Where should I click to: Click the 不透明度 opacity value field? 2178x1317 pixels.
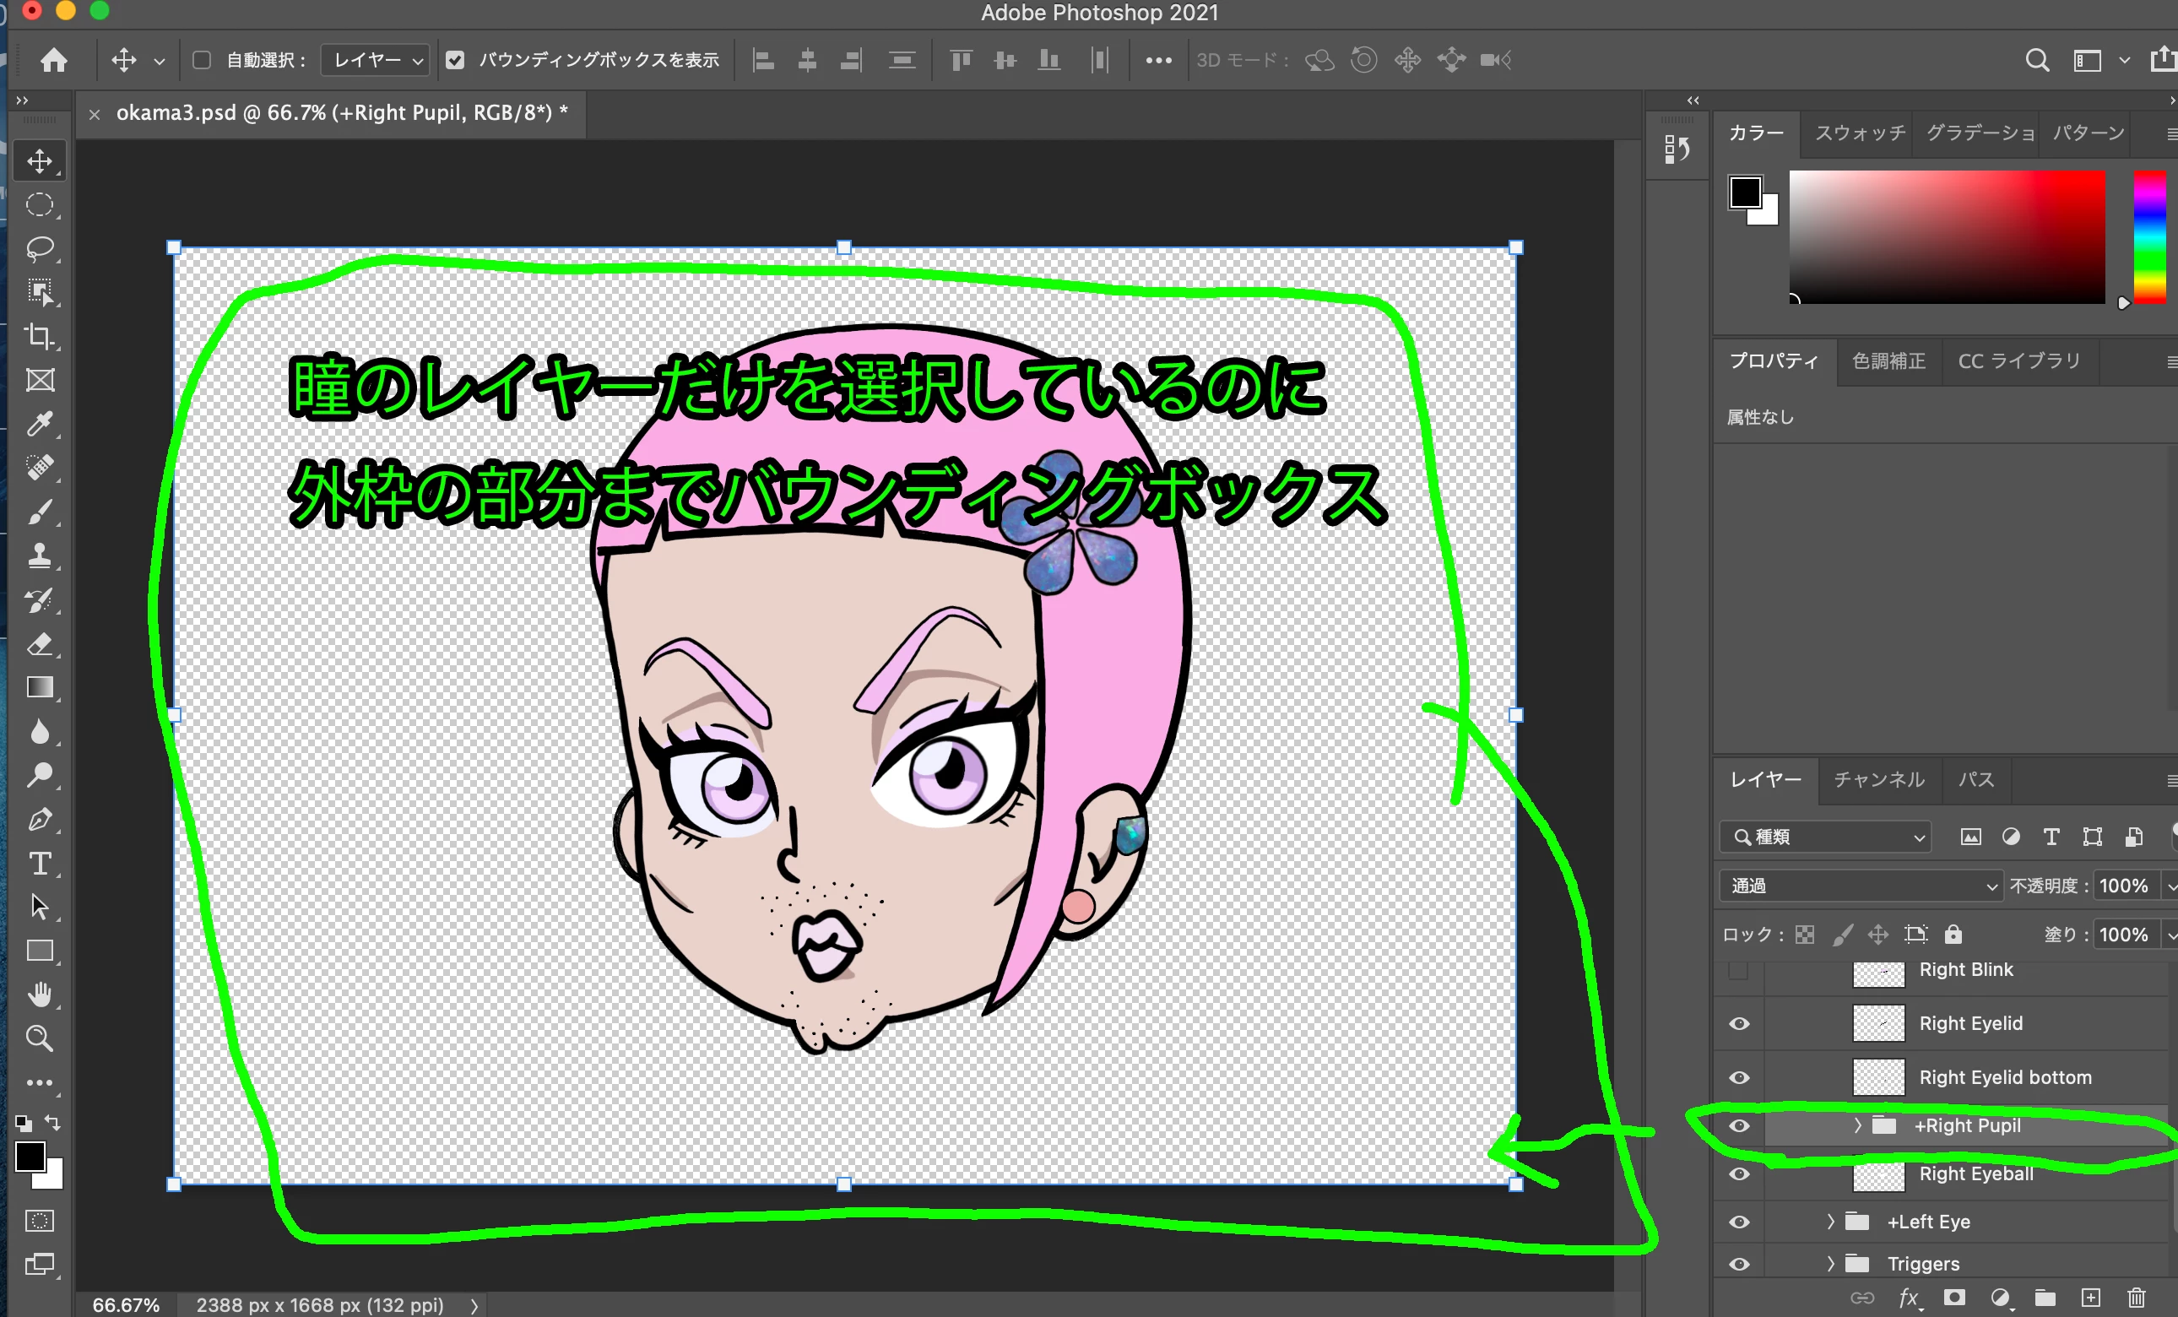point(2123,886)
